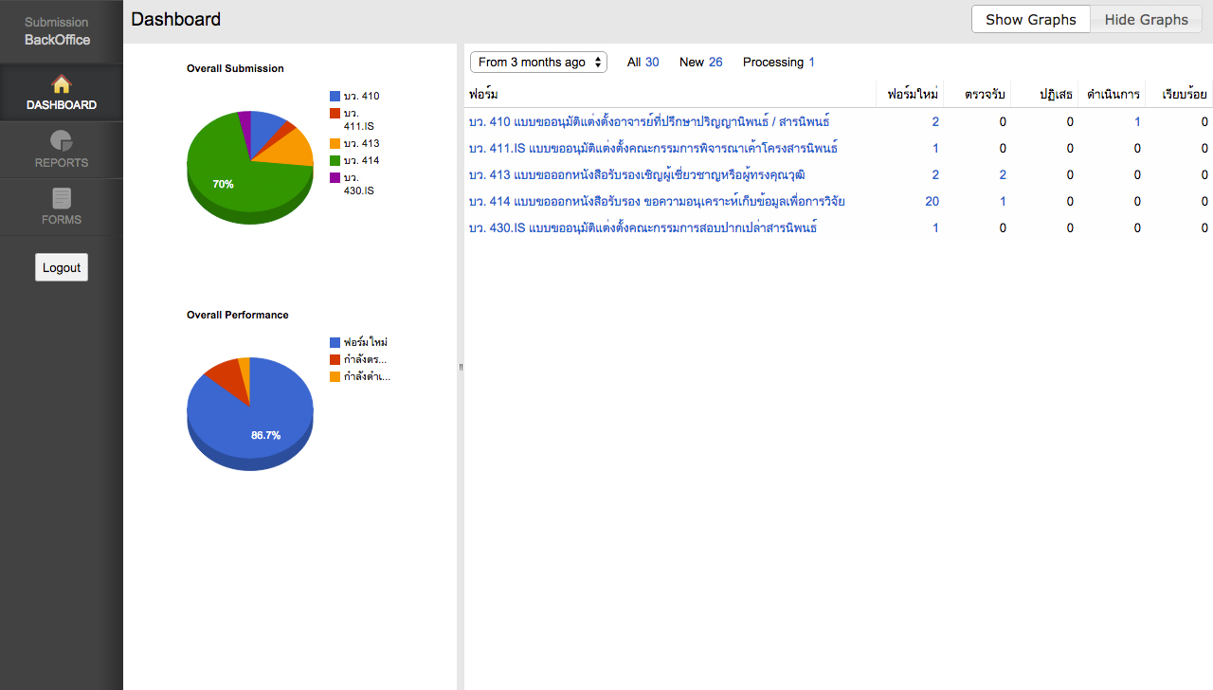Open the บว. 414 form link
The height and width of the screenshot is (690, 1213).
(657, 201)
